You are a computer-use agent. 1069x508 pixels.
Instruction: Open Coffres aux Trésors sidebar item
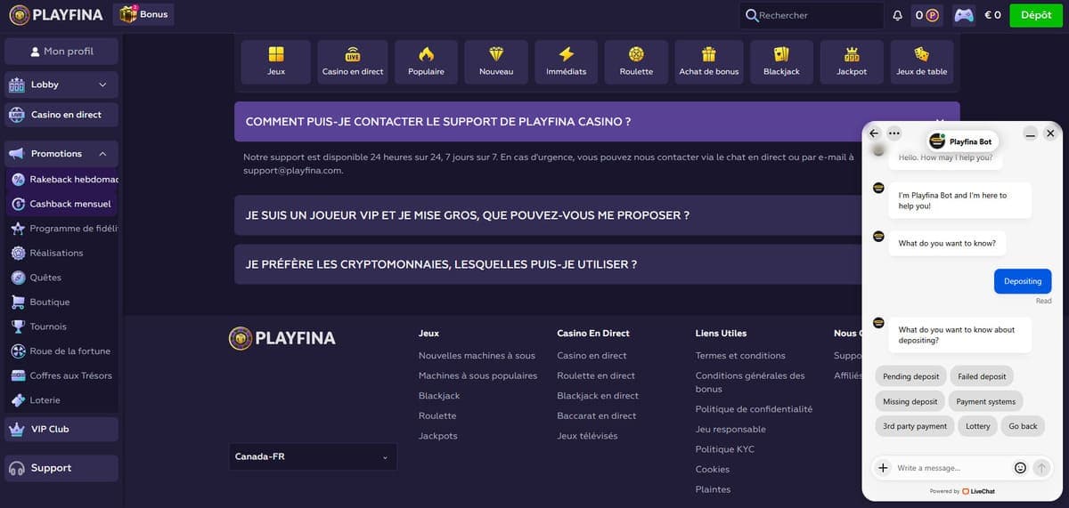(62, 375)
